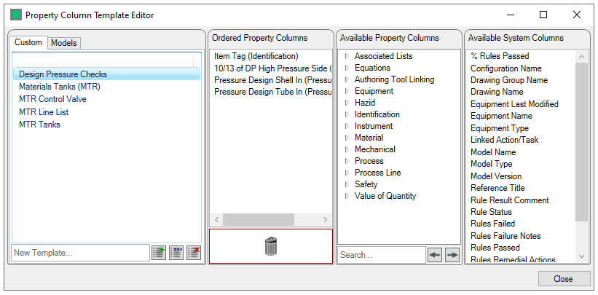Click the delete template icon
The width and height of the screenshot is (598, 295).
click(193, 253)
